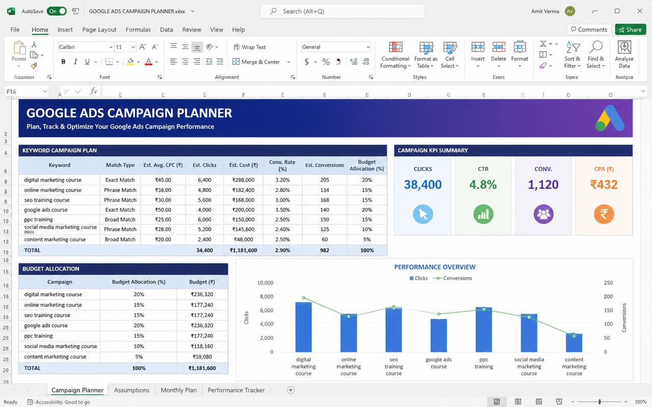Open Format as Table menu

426,55
